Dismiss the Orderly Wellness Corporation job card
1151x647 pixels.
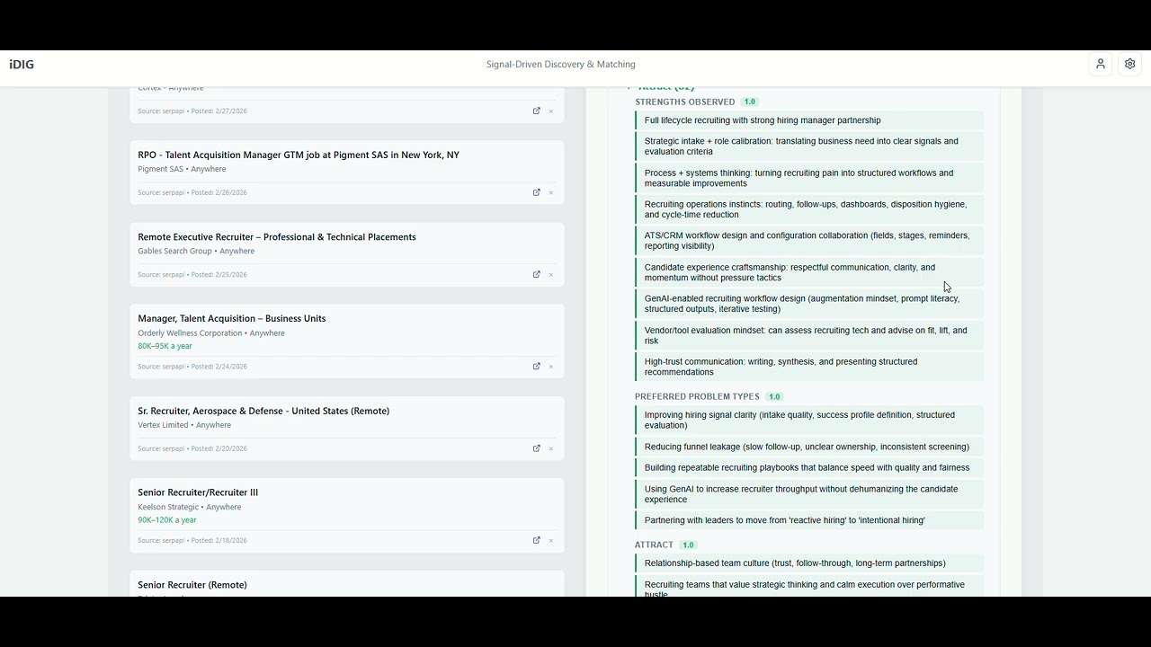coord(551,367)
